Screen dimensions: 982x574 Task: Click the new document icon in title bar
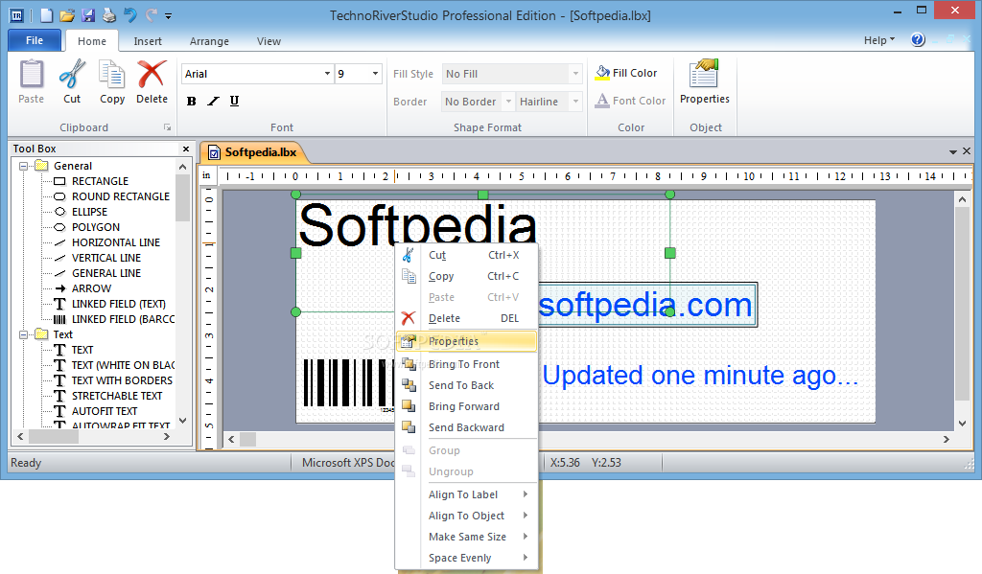point(46,15)
